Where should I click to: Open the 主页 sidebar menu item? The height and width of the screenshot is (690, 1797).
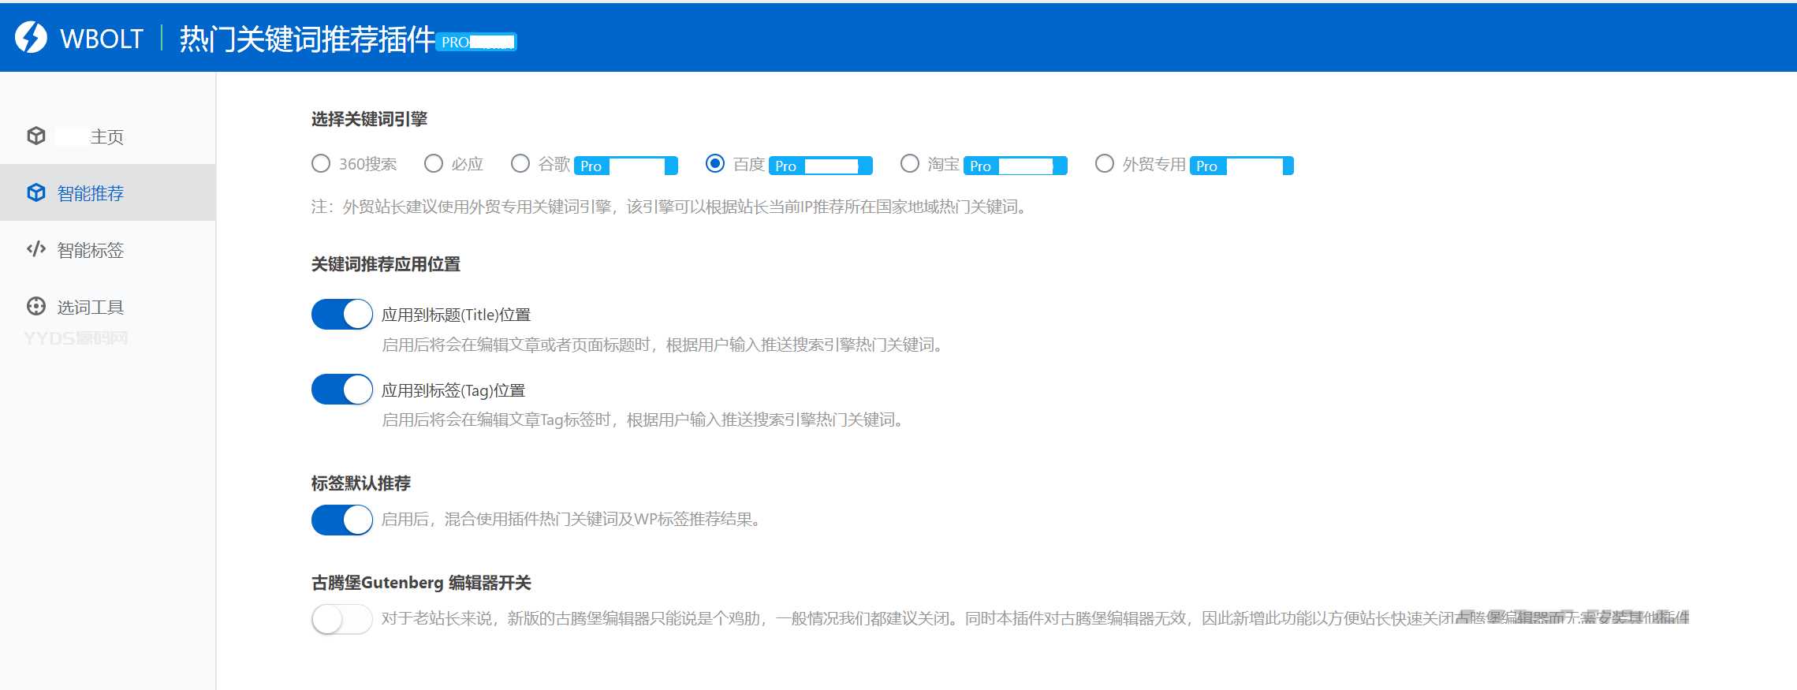(106, 136)
